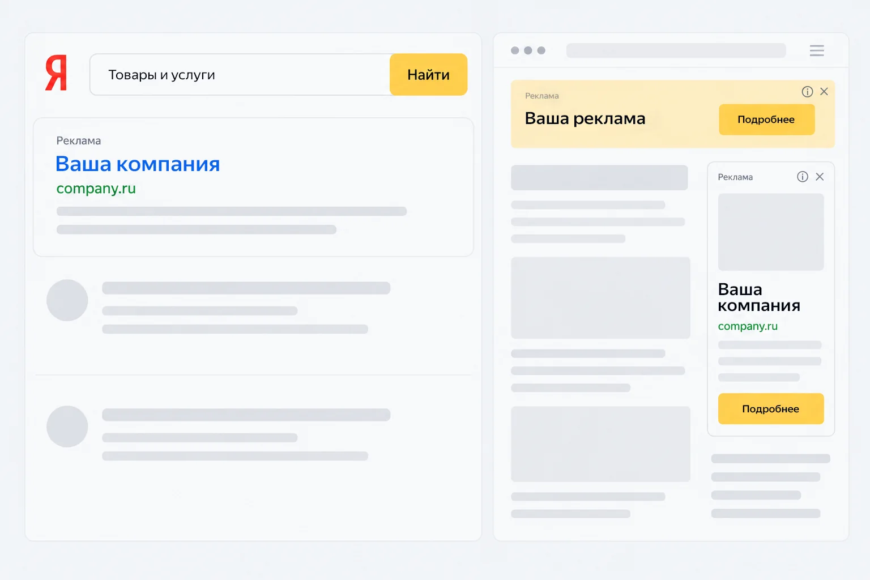870x580 pixels.
Task: Open info icon on sidebar ad card
Action: tap(803, 177)
